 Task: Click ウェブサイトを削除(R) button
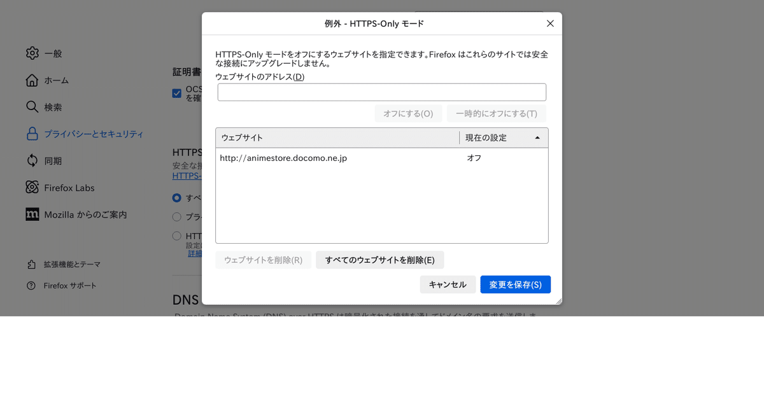coord(264,260)
